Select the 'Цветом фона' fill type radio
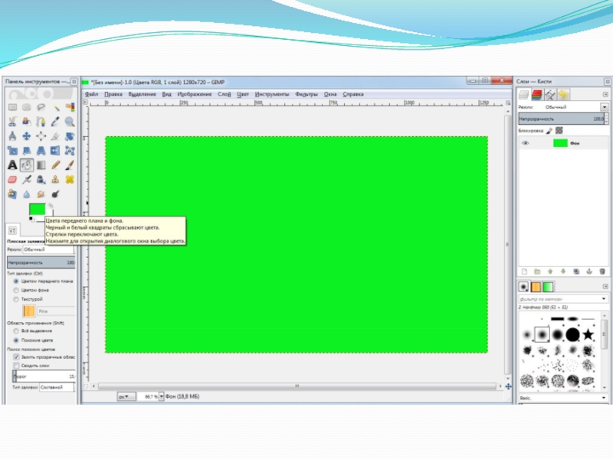This screenshot has width=613, height=459. pos(17,291)
